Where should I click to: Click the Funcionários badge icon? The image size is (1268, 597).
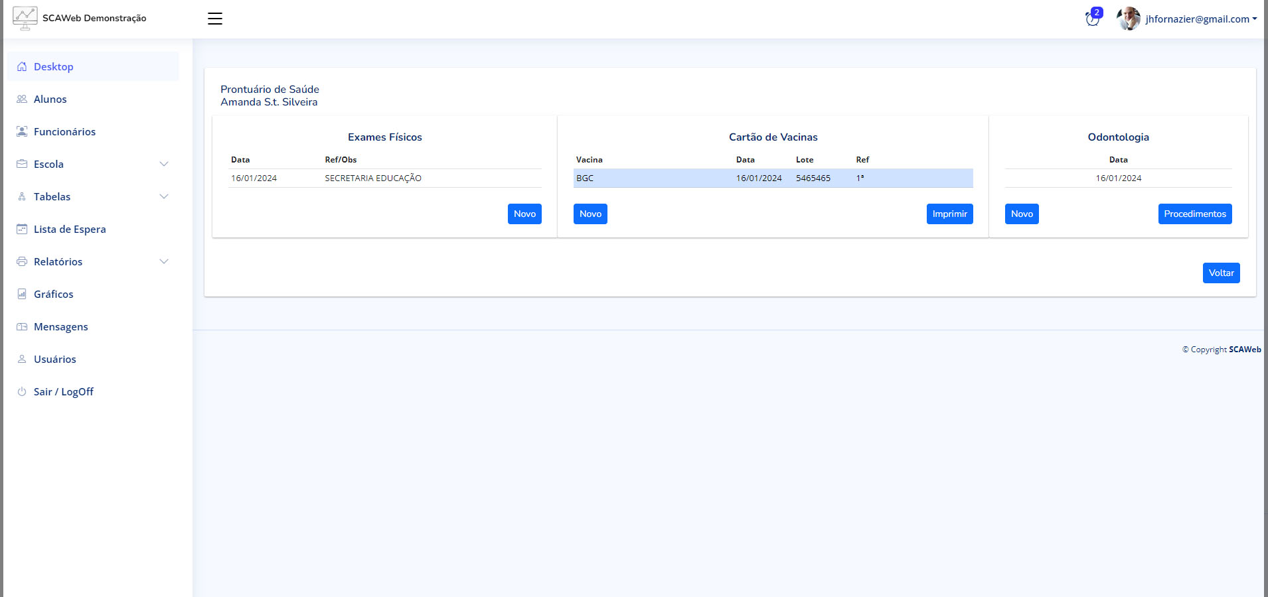click(22, 132)
